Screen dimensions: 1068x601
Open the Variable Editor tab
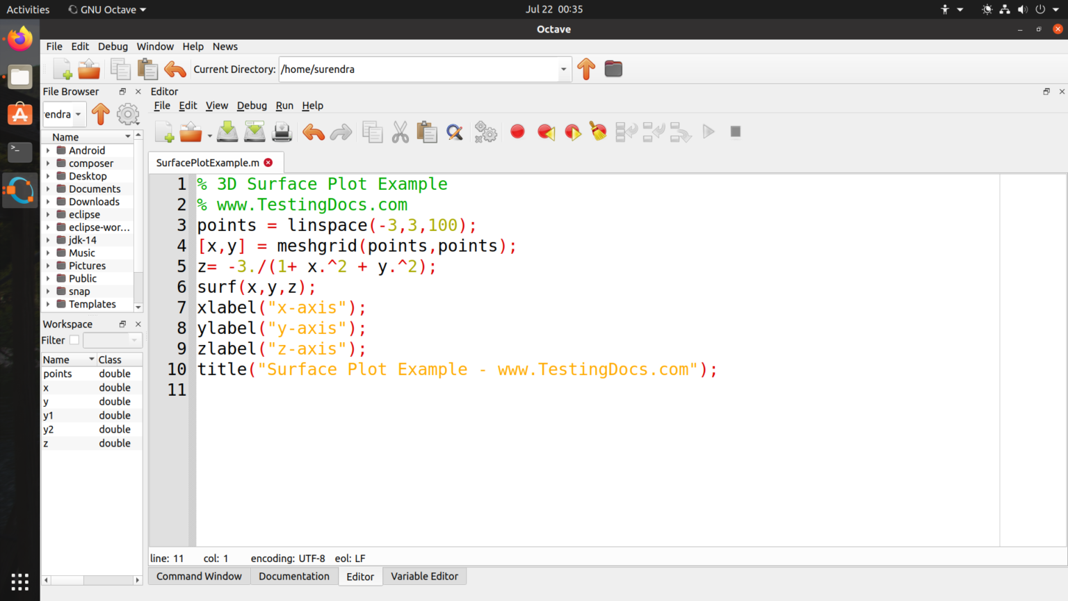[x=424, y=576]
